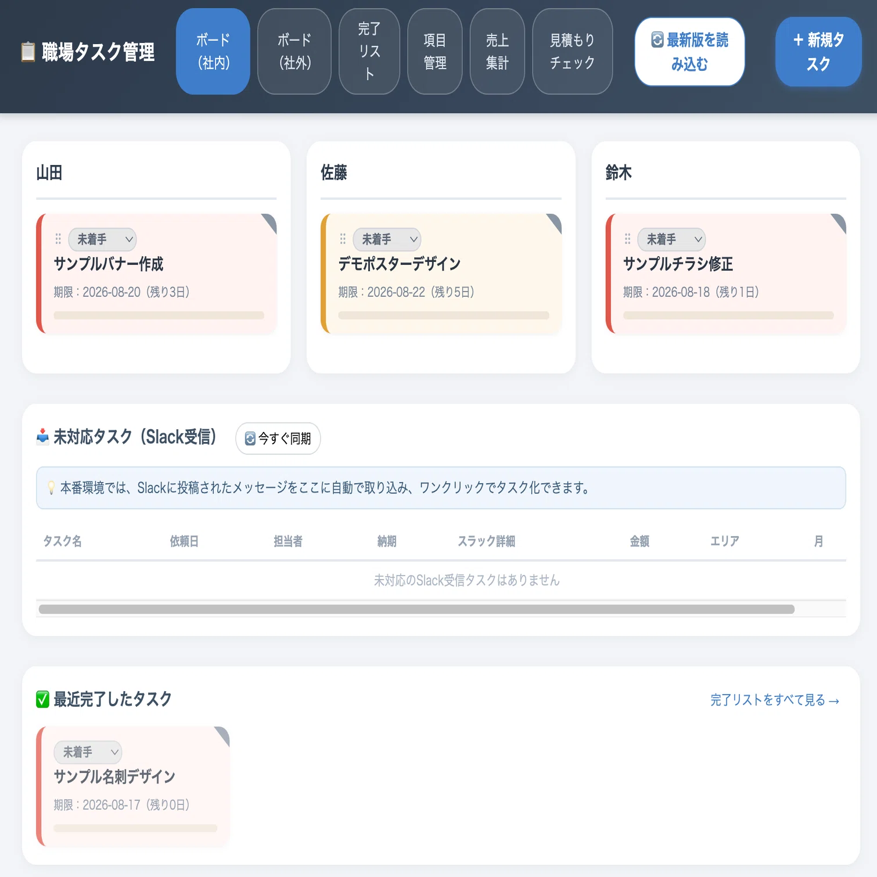The width and height of the screenshot is (877, 877).
Task: Follow the 完了リストをすべて見る link
Action: click(x=775, y=700)
